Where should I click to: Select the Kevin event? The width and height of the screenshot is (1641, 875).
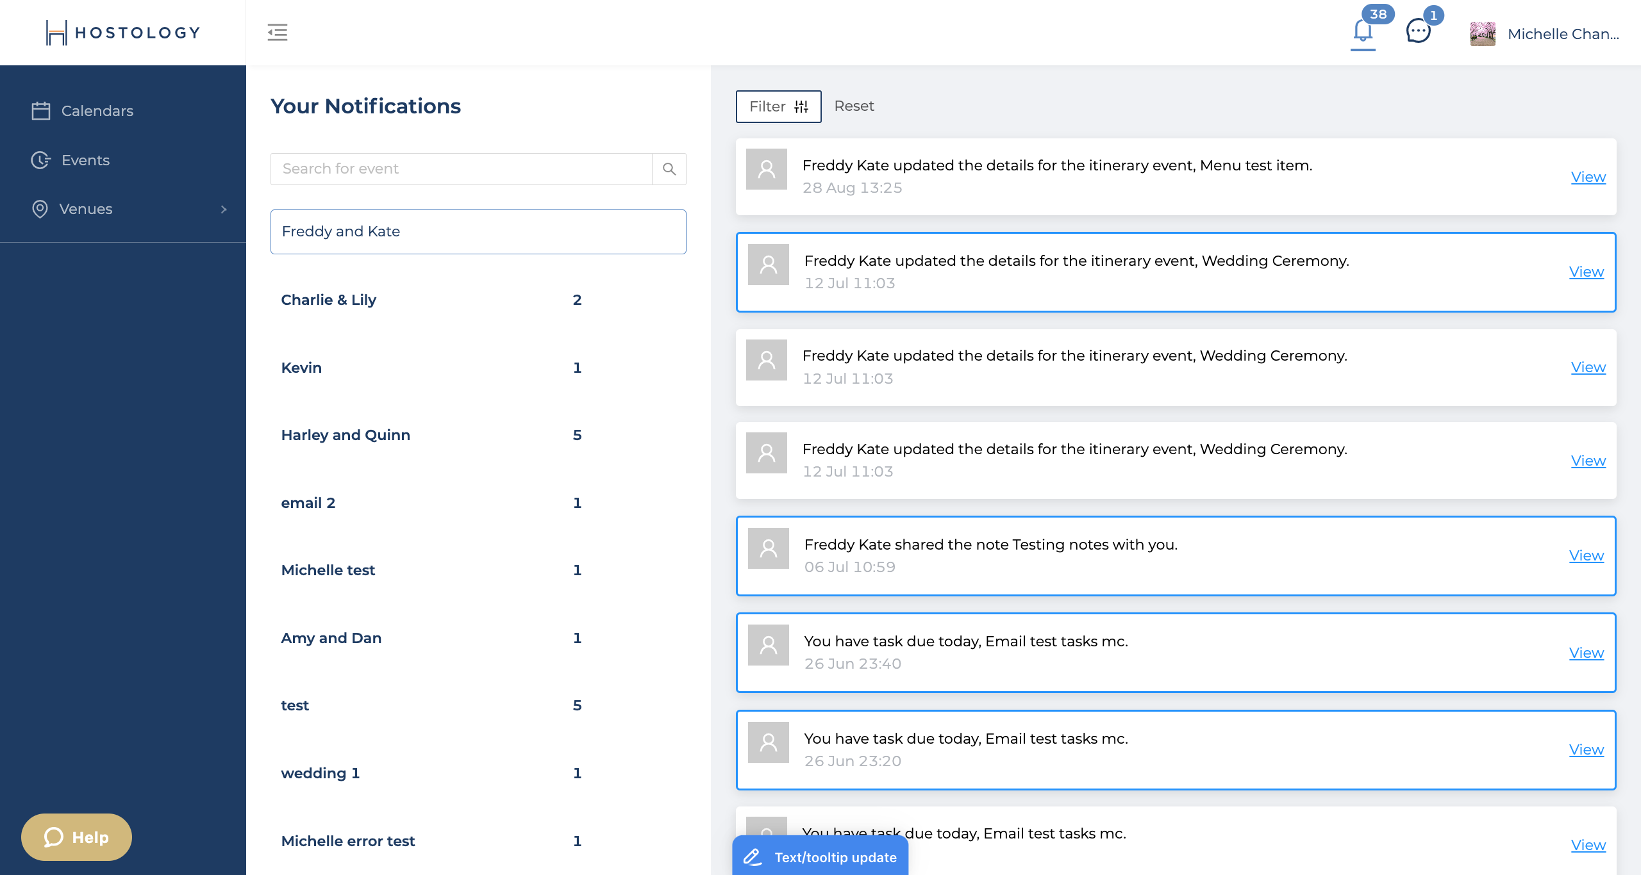(x=478, y=368)
